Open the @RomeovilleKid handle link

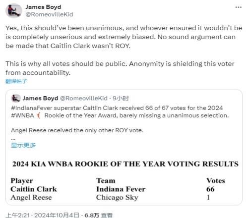(49, 14)
